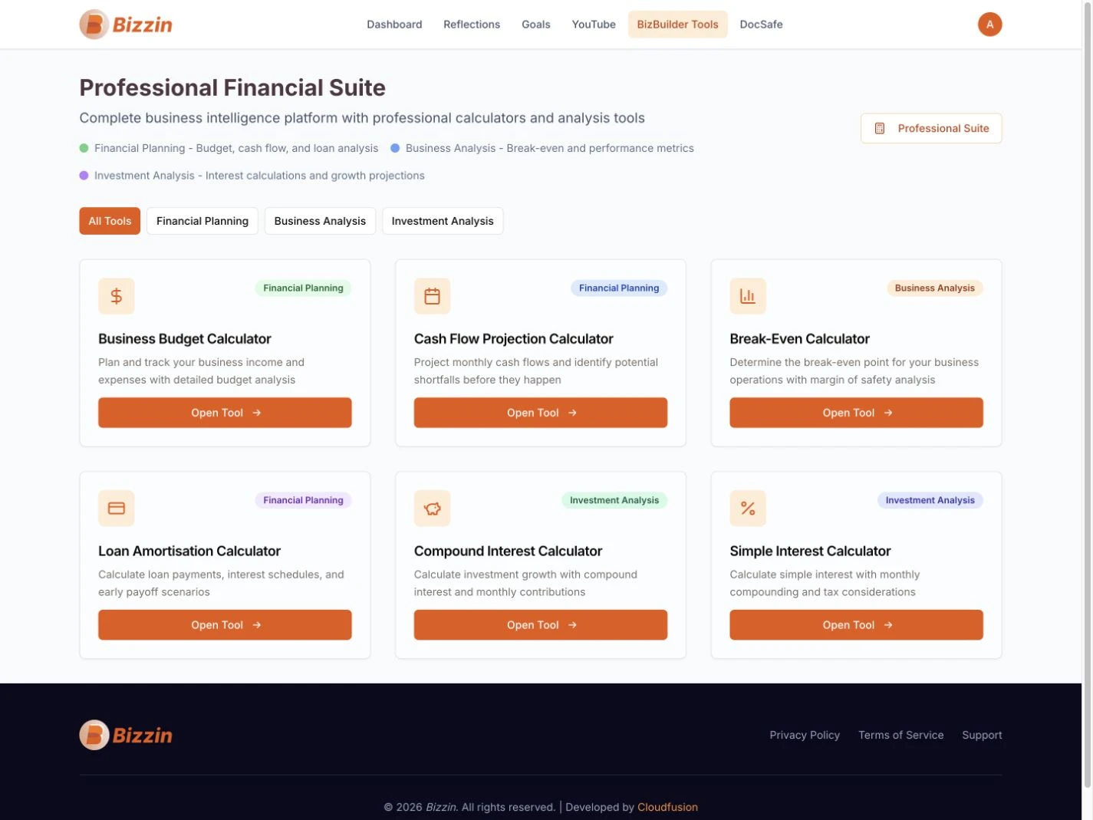The height and width of the screenshot is (820, 1093).
Task: Visit the Cloudfusion developer link
Action: (x=667, y=807)
